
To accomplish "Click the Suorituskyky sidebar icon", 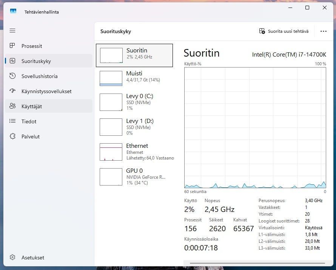I will tap(12, 61).
